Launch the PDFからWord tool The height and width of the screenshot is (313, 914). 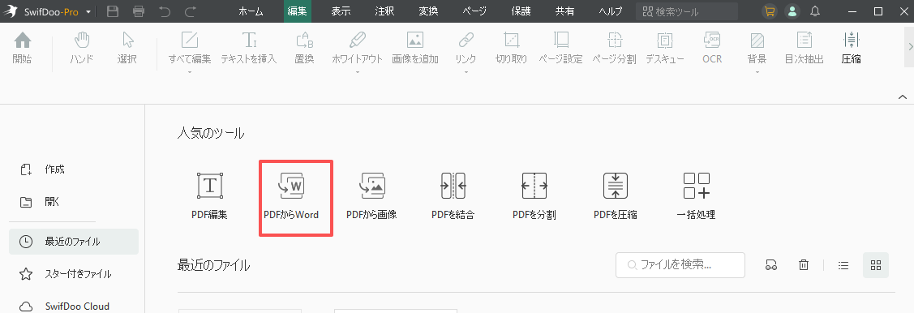[291, 197]
